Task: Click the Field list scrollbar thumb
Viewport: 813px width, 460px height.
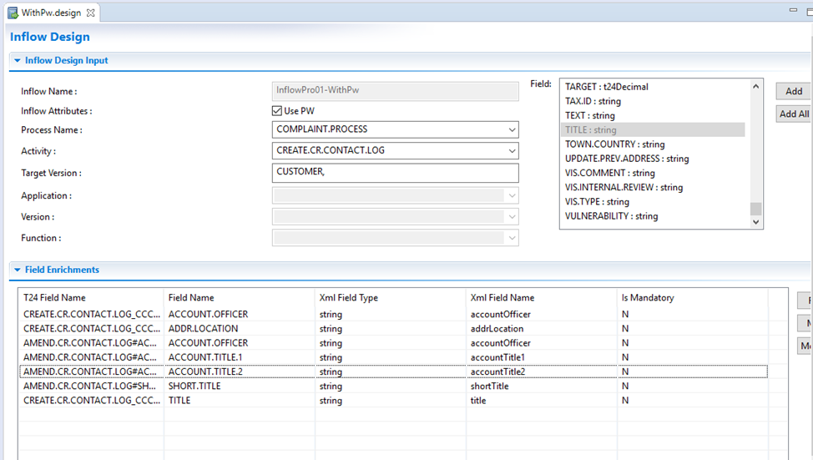Action: tap(756, 209)
